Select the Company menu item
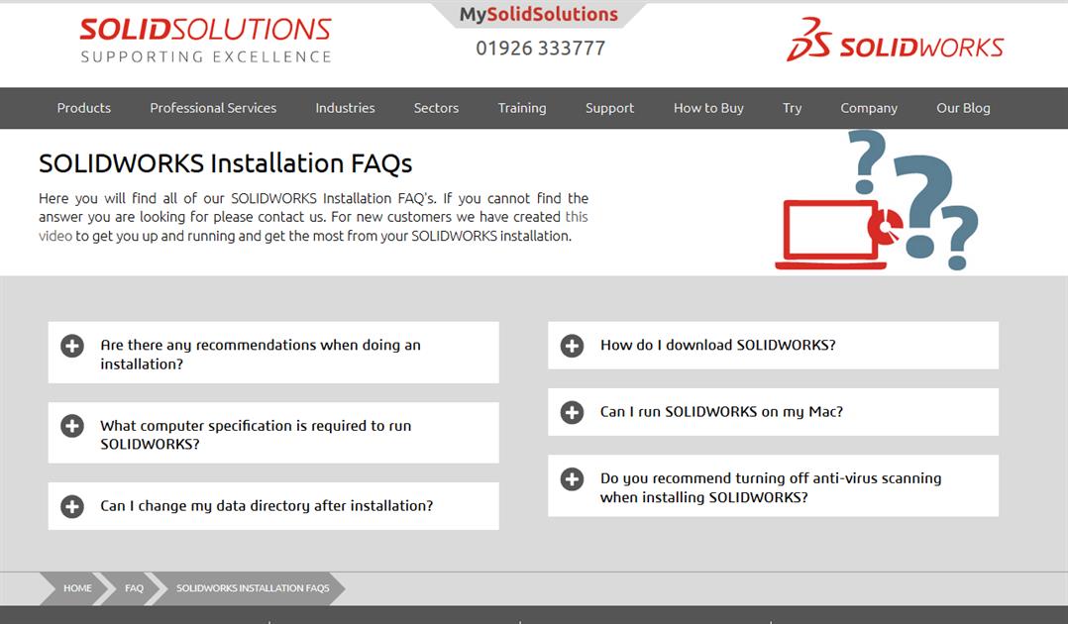The image size is (1068, 624). pyautogui.click(x=869, y=108)
